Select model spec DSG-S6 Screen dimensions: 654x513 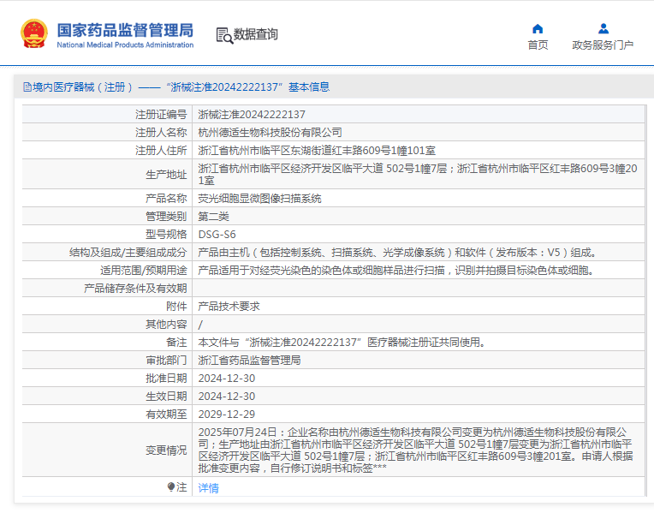point(217,234)
